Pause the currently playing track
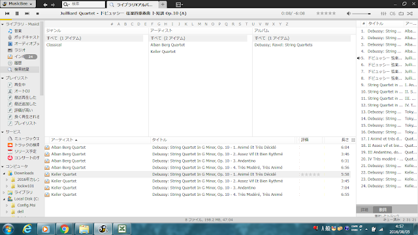The height and width of the screenshot is (235, 418). tap(17, 13)
